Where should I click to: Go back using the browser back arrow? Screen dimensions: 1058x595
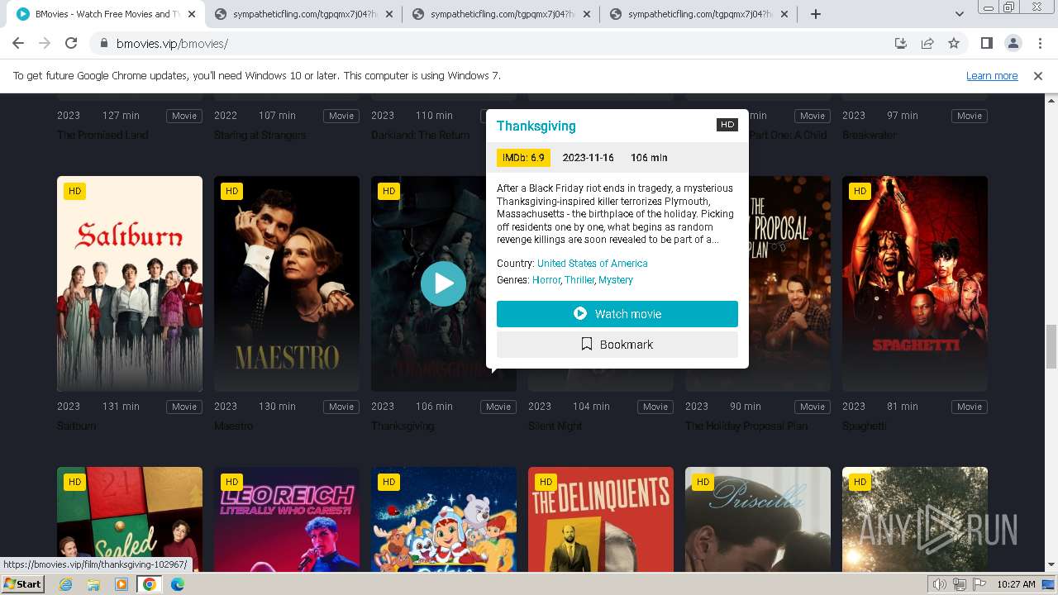18,44
